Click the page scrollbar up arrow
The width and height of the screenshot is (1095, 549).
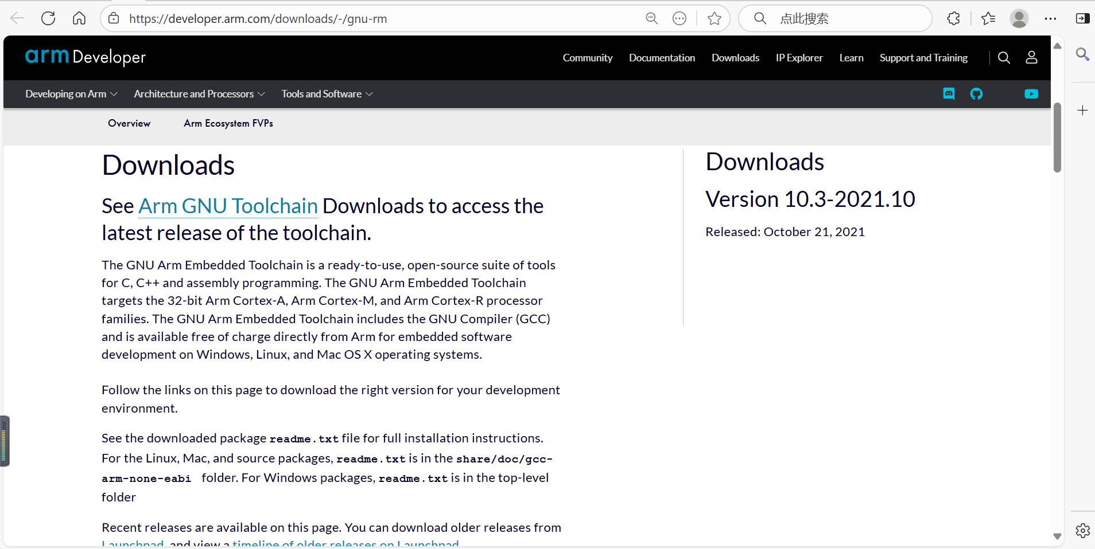[x=1057, y=45]
